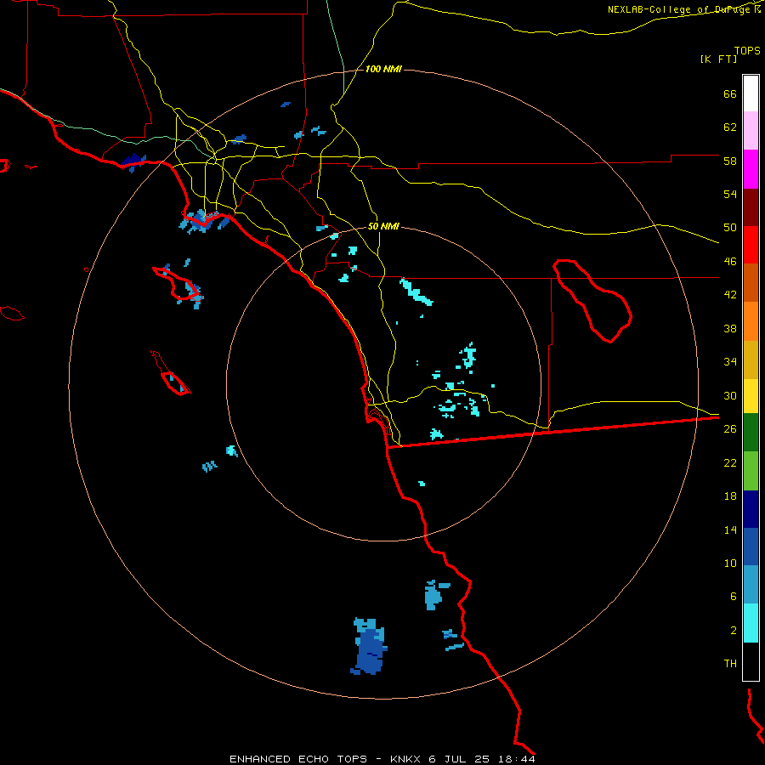
Task: Click the "10" legend value
Action: [x=730, y=563]
